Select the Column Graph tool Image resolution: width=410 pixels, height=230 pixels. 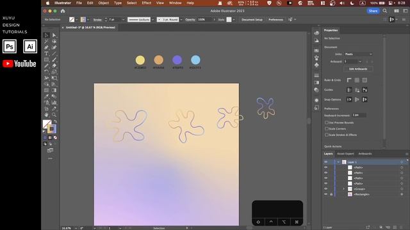click(54, 102)
